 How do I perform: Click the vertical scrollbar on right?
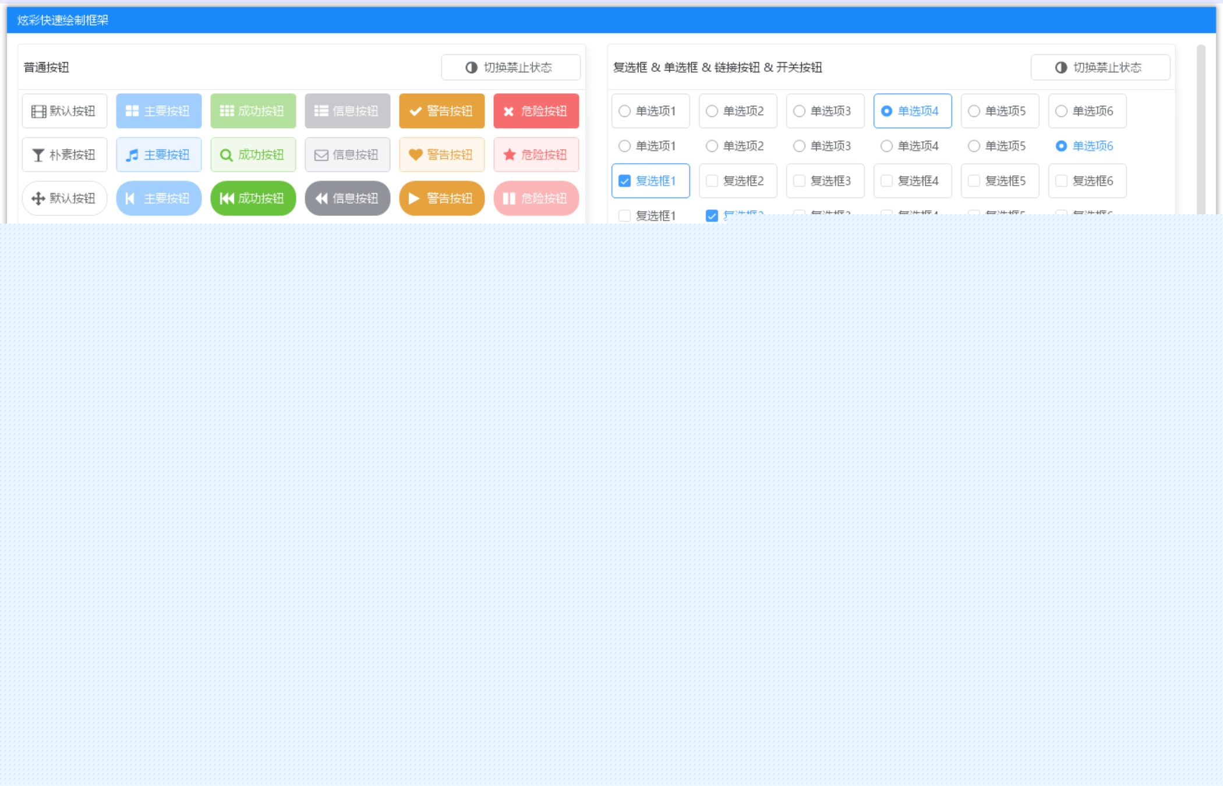[x=1200, y=128]
